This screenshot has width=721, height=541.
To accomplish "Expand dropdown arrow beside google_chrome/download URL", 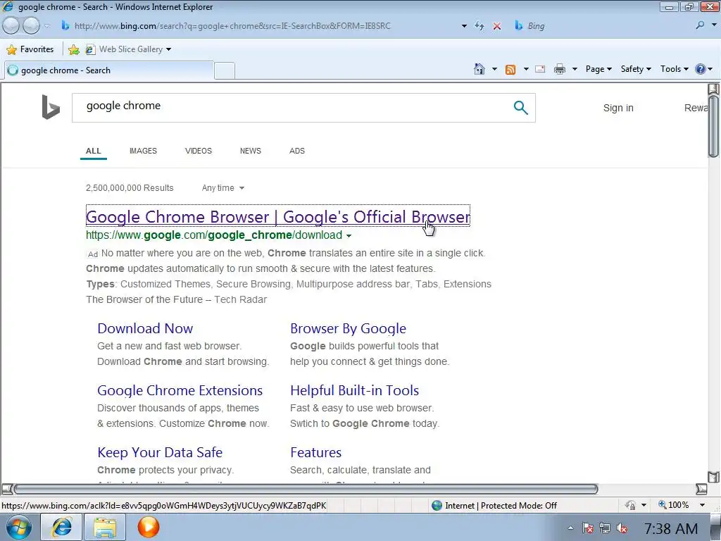I will click(349, 236).
